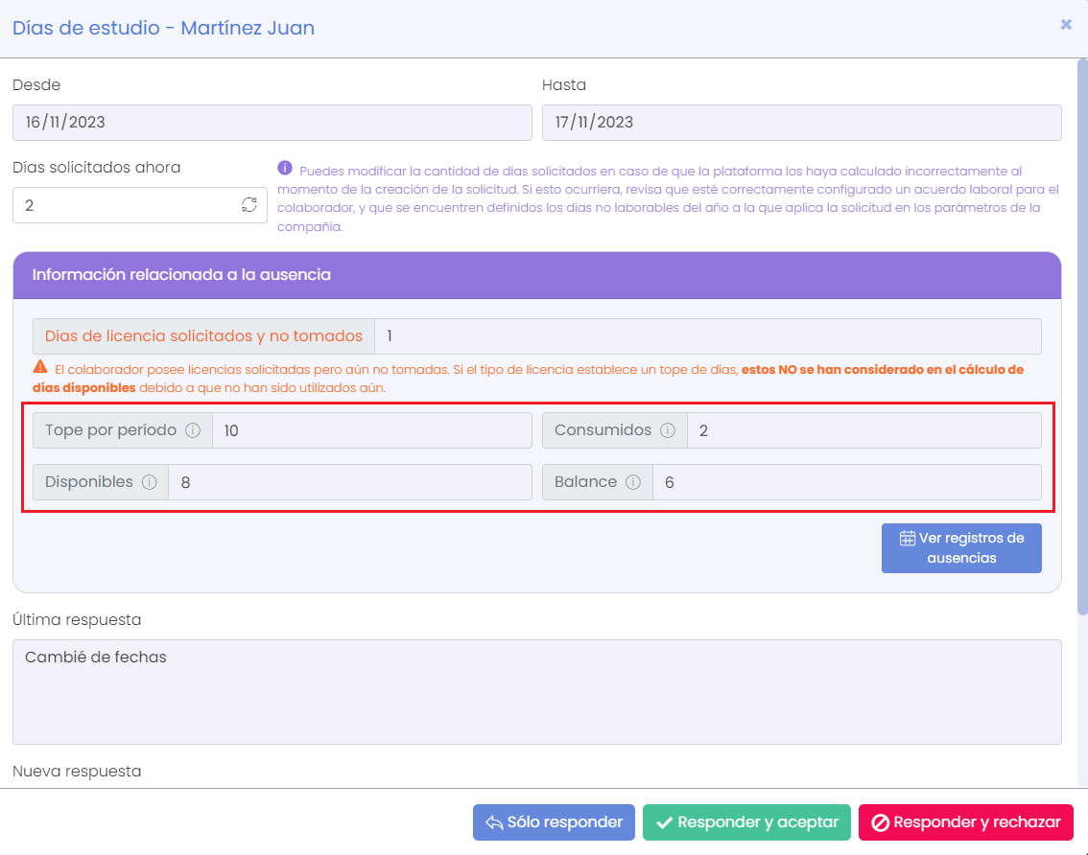Click the Desde date field
The height and width of the screenshot is (855, 1088).
click(272, 123)
